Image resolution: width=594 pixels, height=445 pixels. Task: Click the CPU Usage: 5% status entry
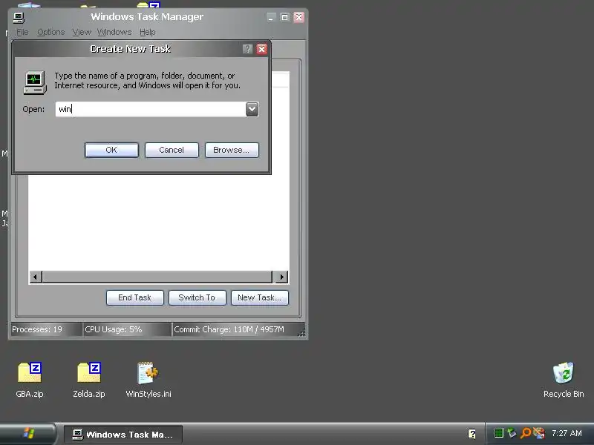tap(127, 329)
